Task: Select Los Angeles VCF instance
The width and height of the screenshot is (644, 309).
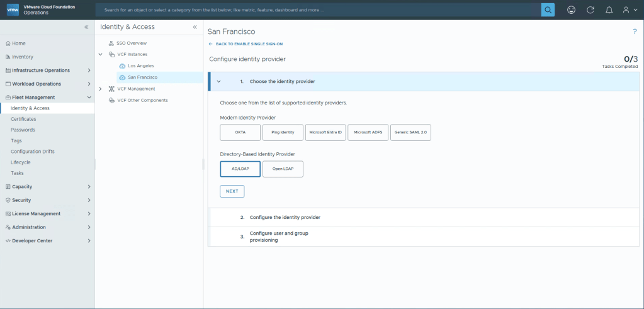Action: (x=140, y=65)
